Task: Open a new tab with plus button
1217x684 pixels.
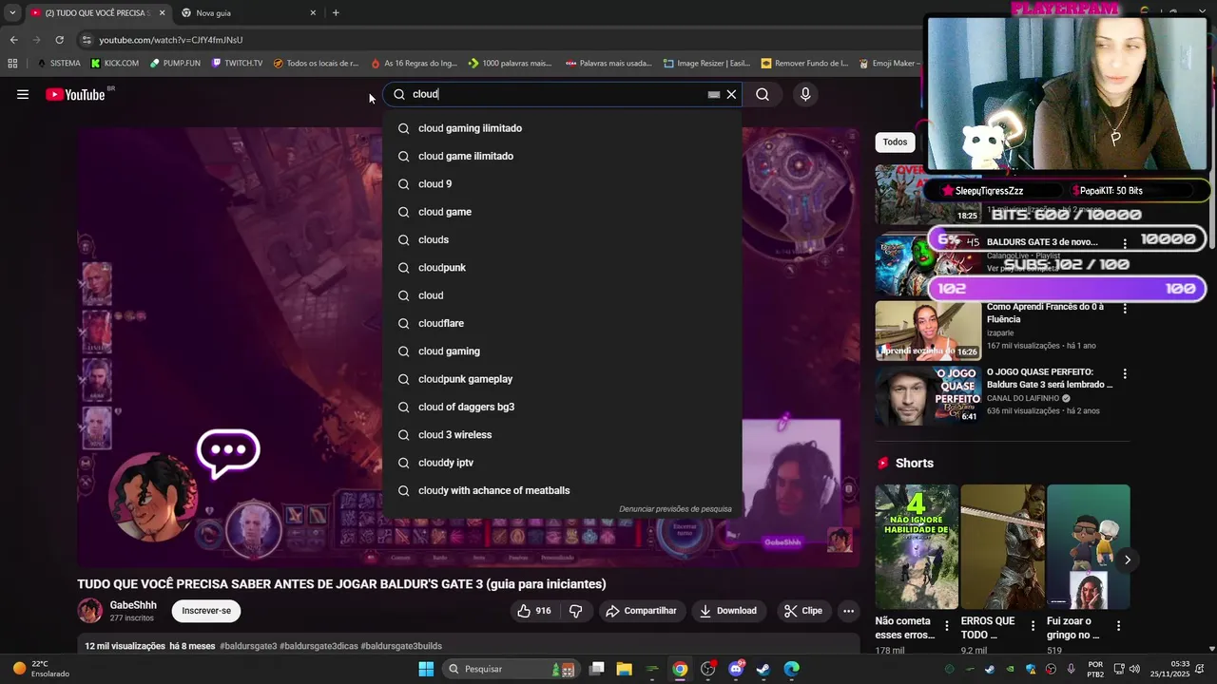Action: click(x=336, y=13)
